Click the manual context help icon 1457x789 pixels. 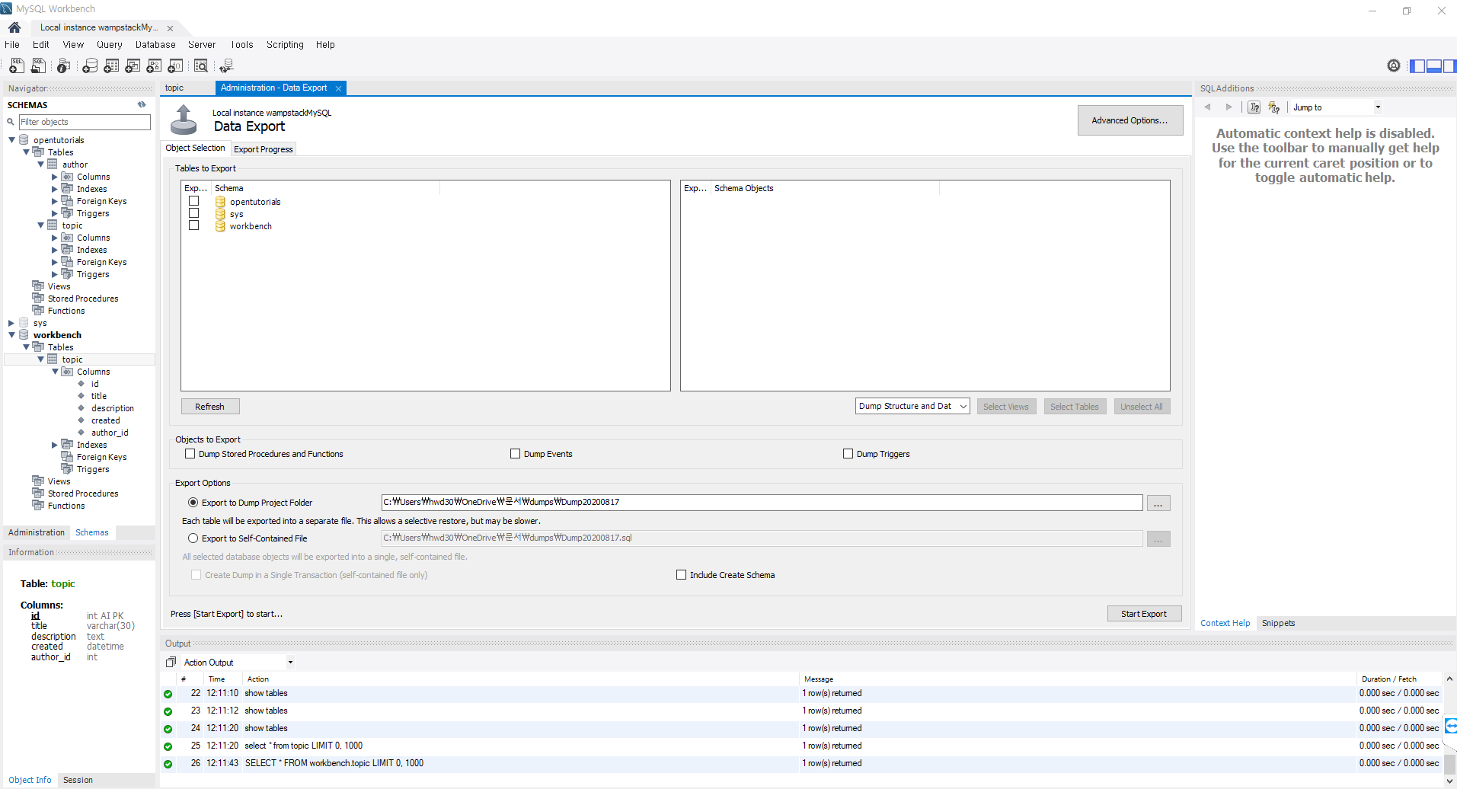click(x=1254, y=107)
